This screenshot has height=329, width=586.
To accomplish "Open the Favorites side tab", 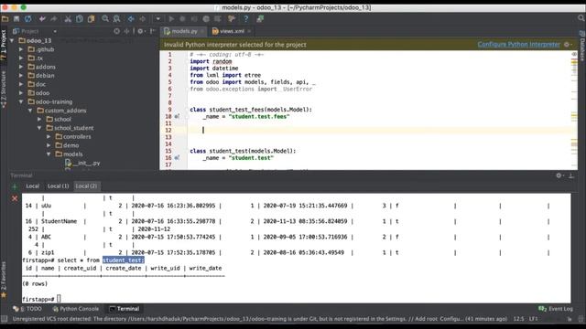I will coord(4,280).
